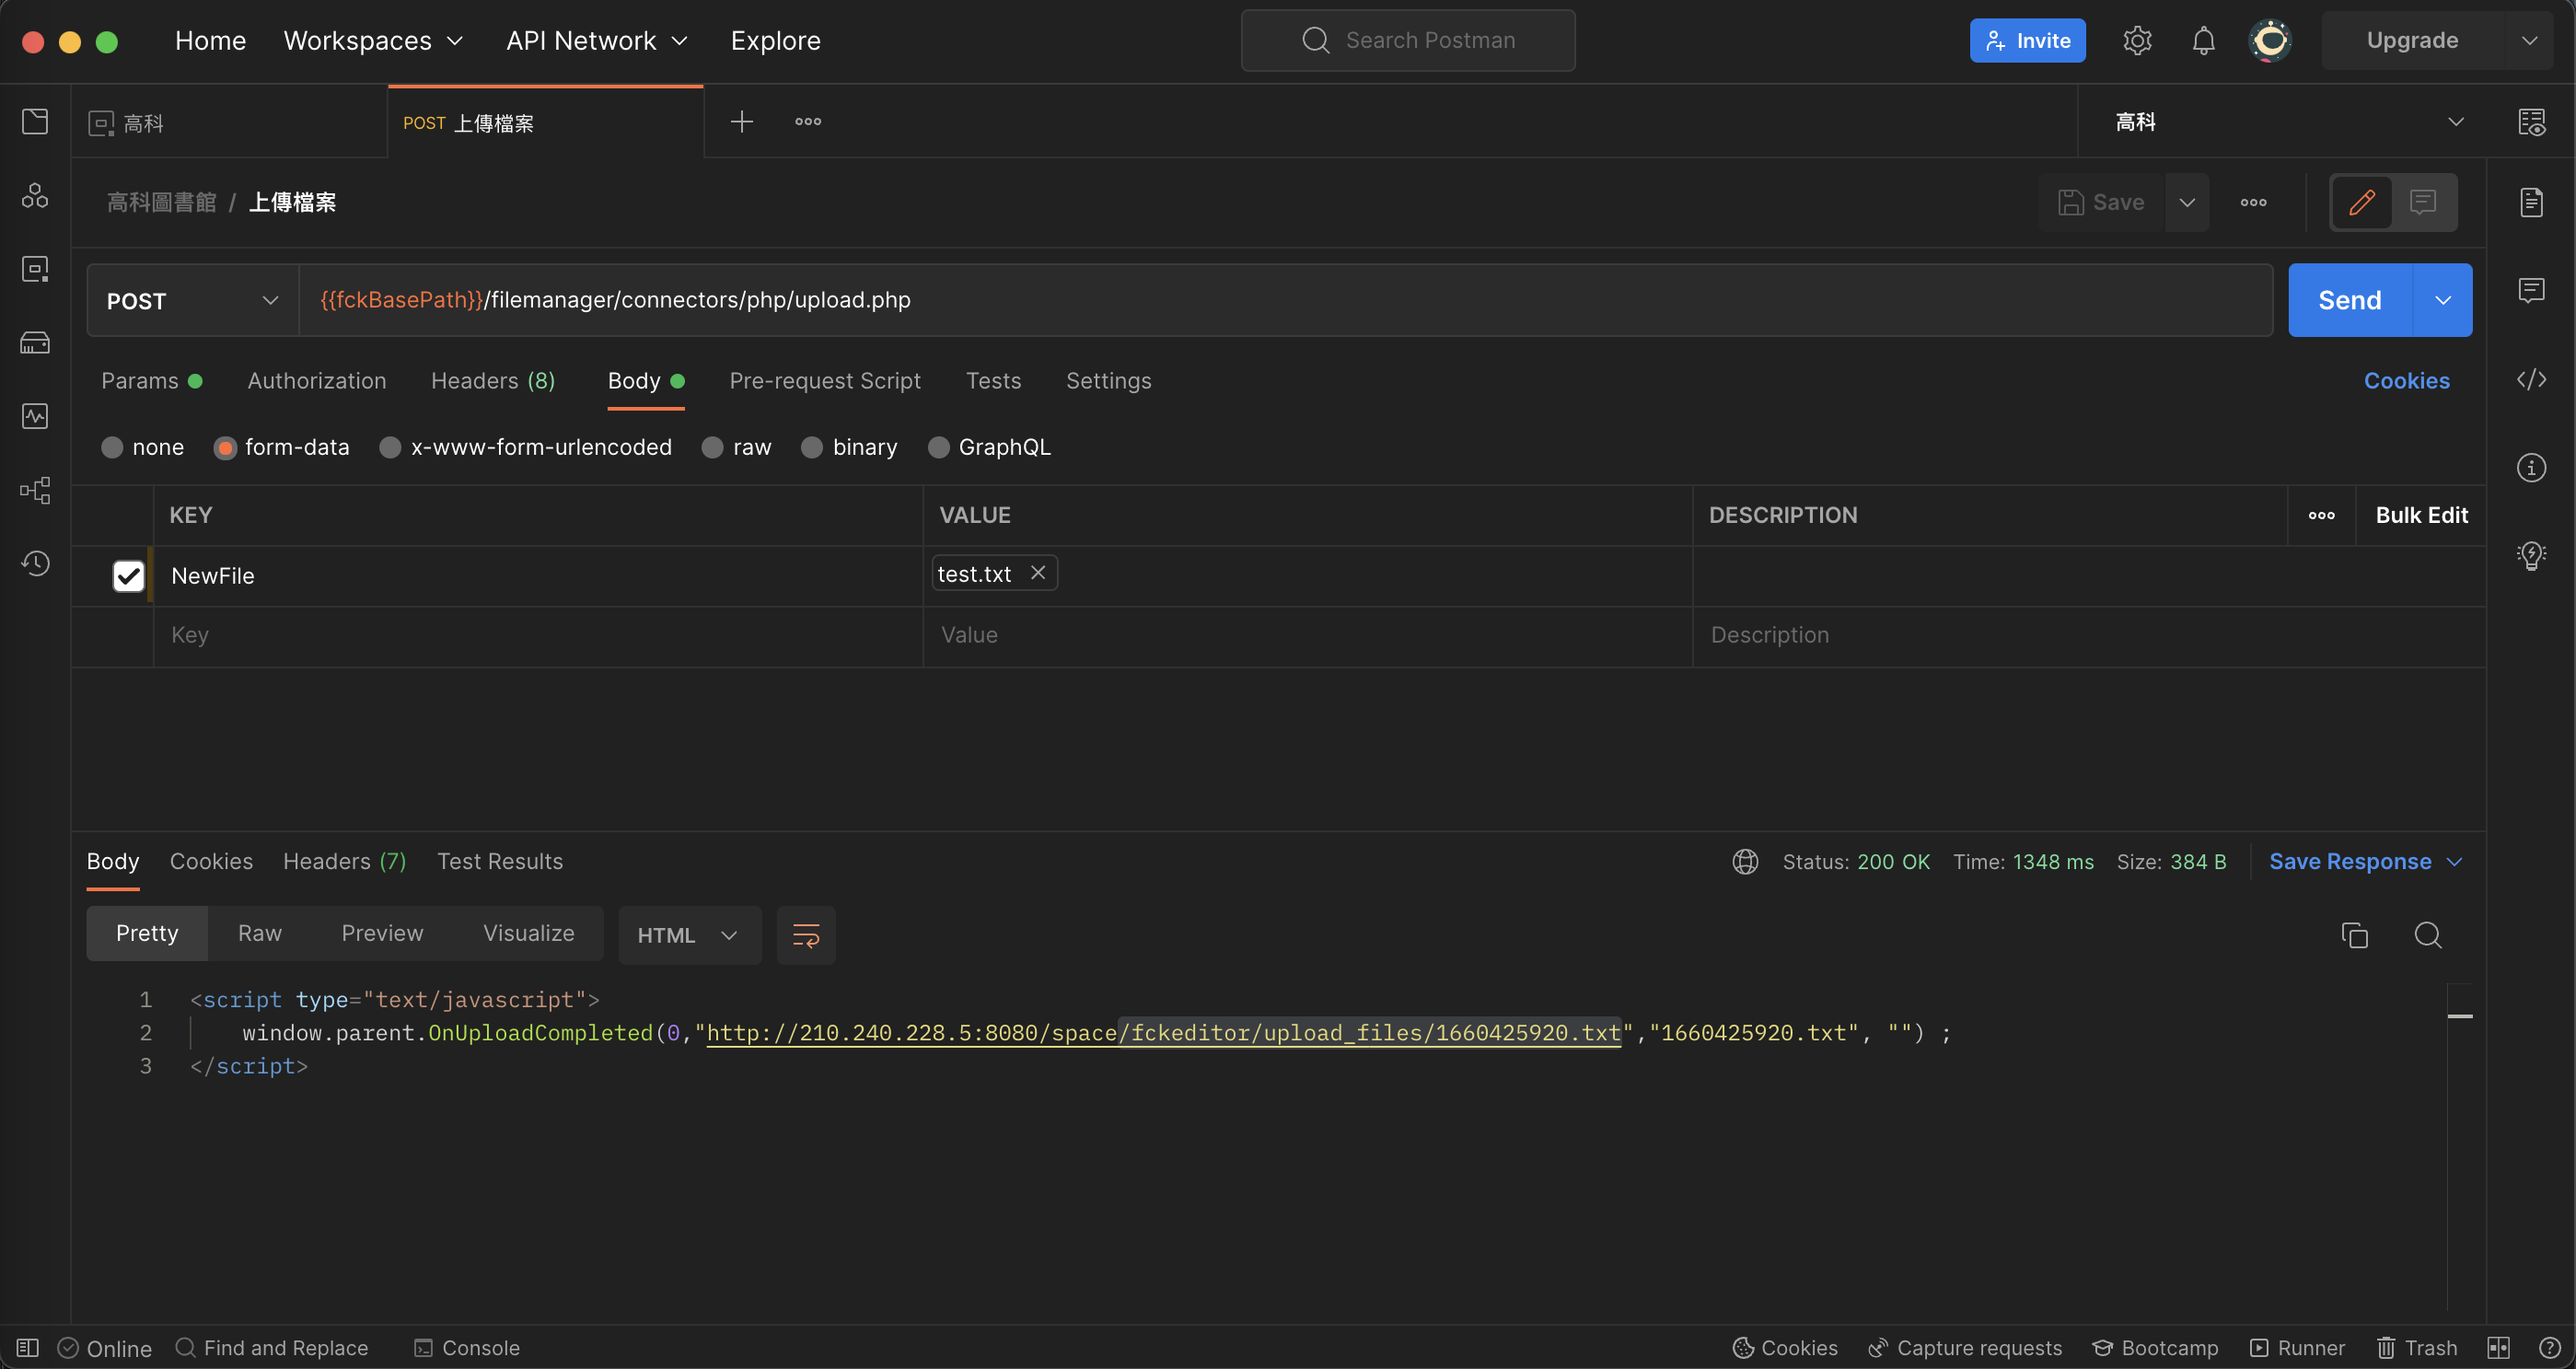Open the user avatar menu

2270,41
